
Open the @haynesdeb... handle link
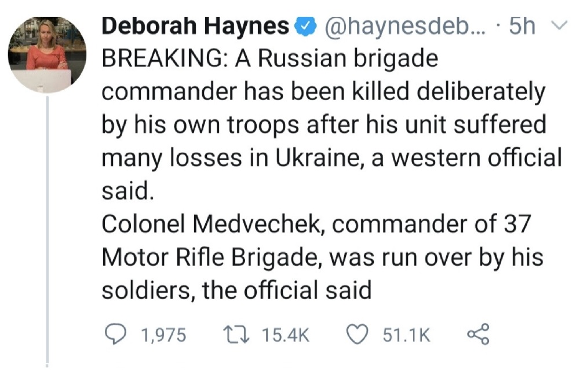404,27
